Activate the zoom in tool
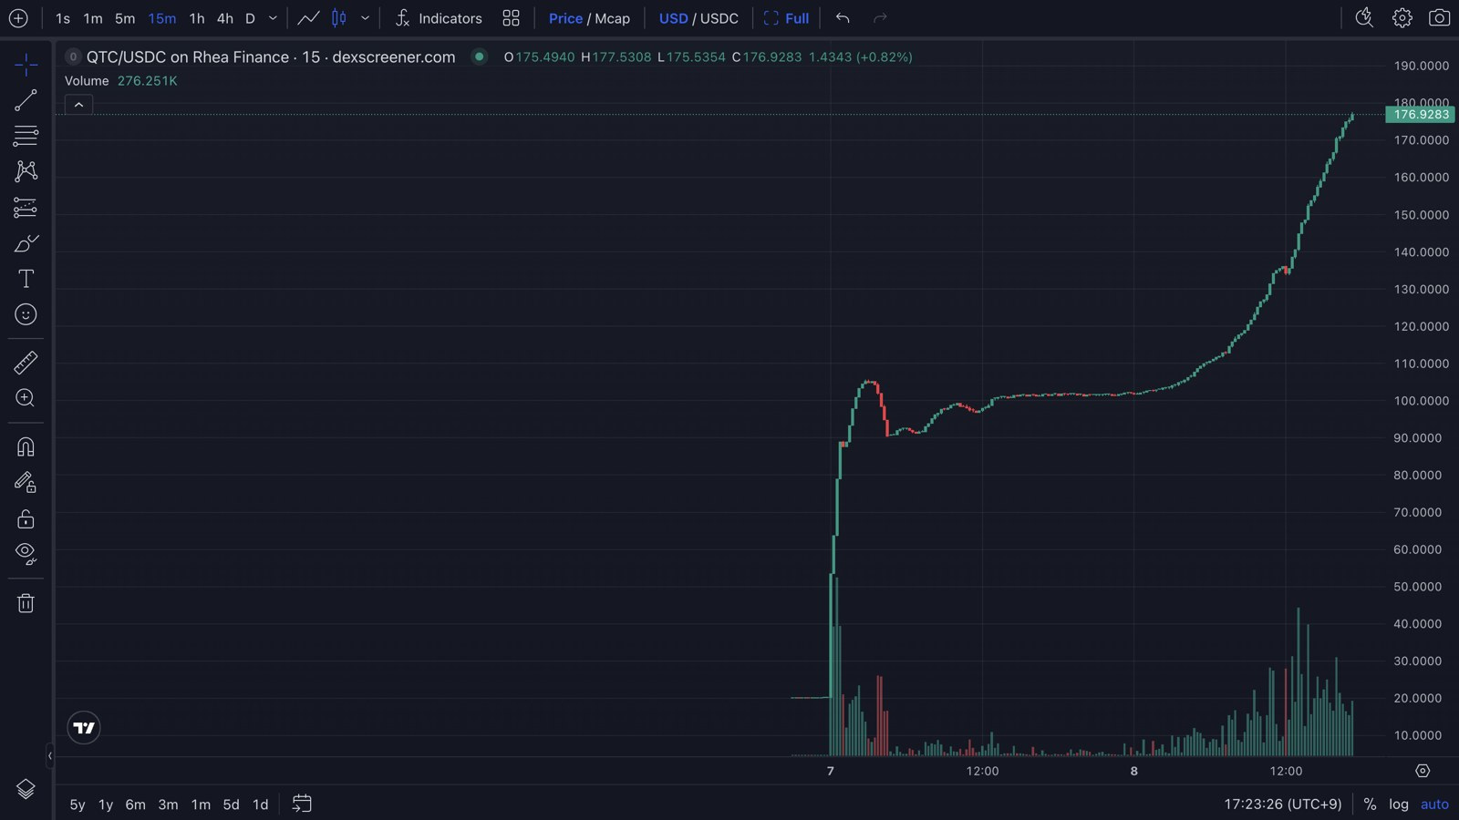Screen dimensions: 1459x820 click(26, 398)
